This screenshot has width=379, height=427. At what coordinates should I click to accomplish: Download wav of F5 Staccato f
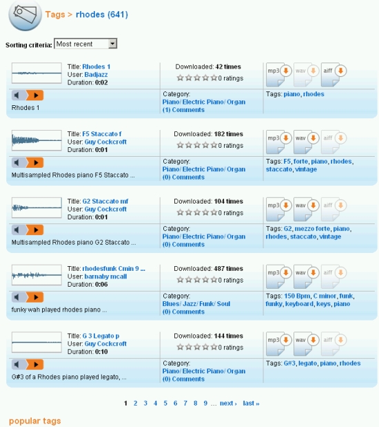pos(305,142)
